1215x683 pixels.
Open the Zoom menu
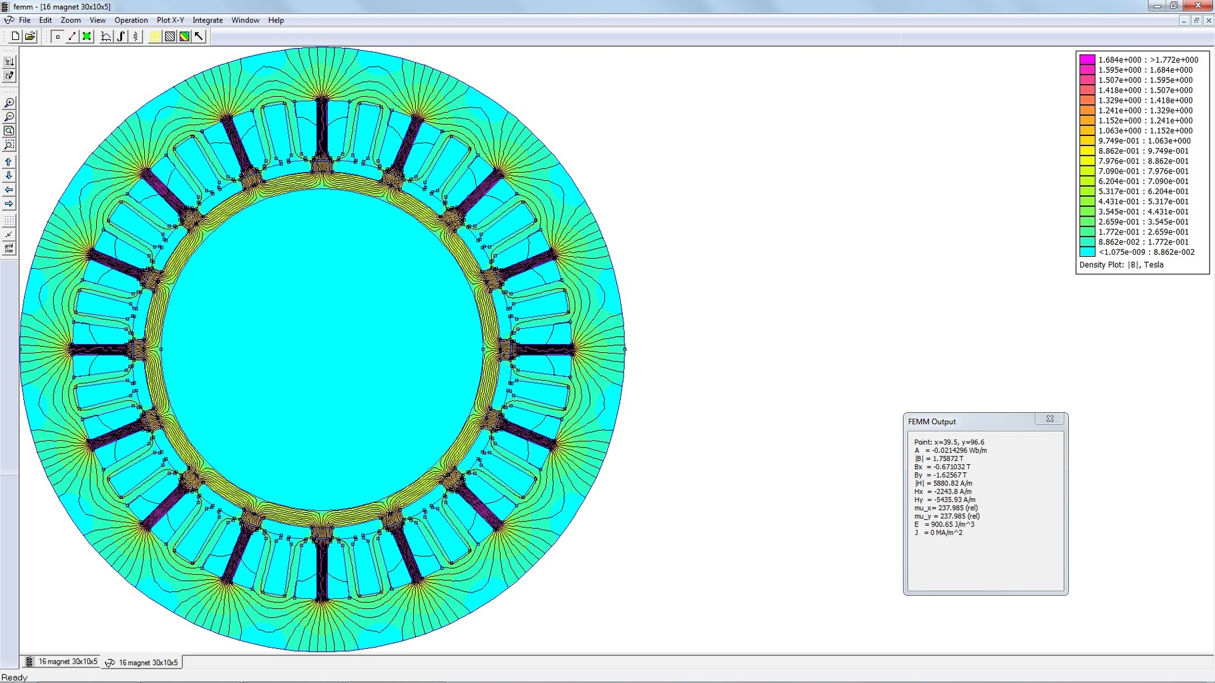coord(71,20)
